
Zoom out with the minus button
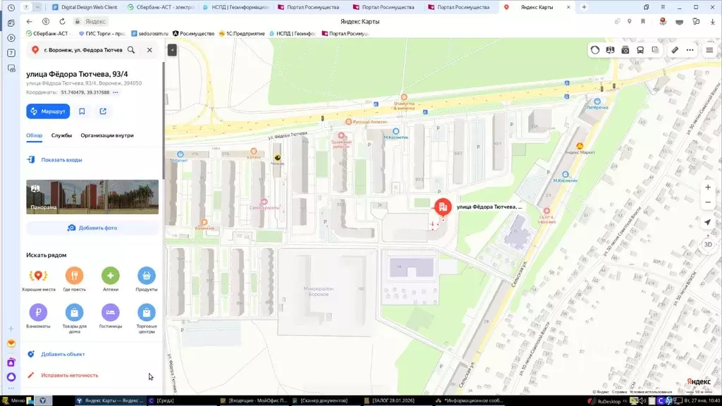pyautogui.click(x=708, y=203)
